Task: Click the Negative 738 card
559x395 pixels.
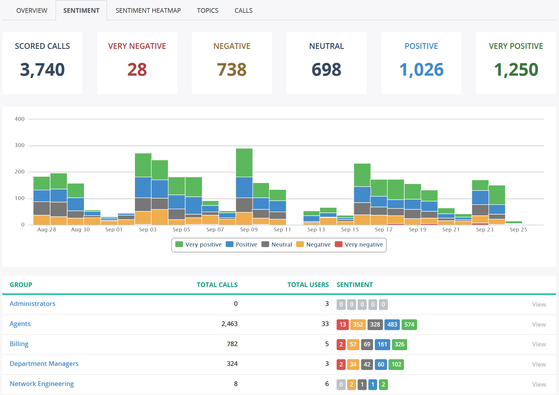Action: pos(232,63)
